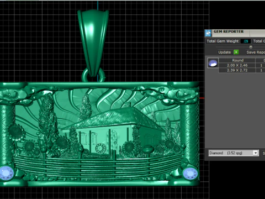Click the green Update arrow icon

(236, 52)
